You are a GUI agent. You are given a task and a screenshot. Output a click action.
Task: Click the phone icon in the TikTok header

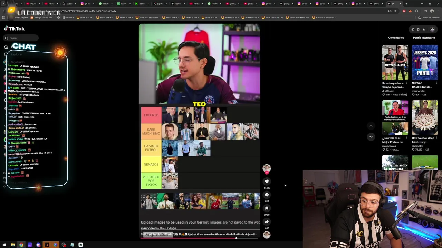tap(418, 29)
